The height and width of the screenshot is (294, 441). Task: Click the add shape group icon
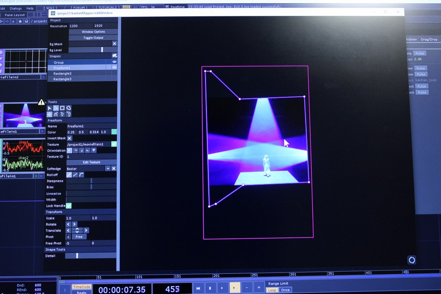114,56
